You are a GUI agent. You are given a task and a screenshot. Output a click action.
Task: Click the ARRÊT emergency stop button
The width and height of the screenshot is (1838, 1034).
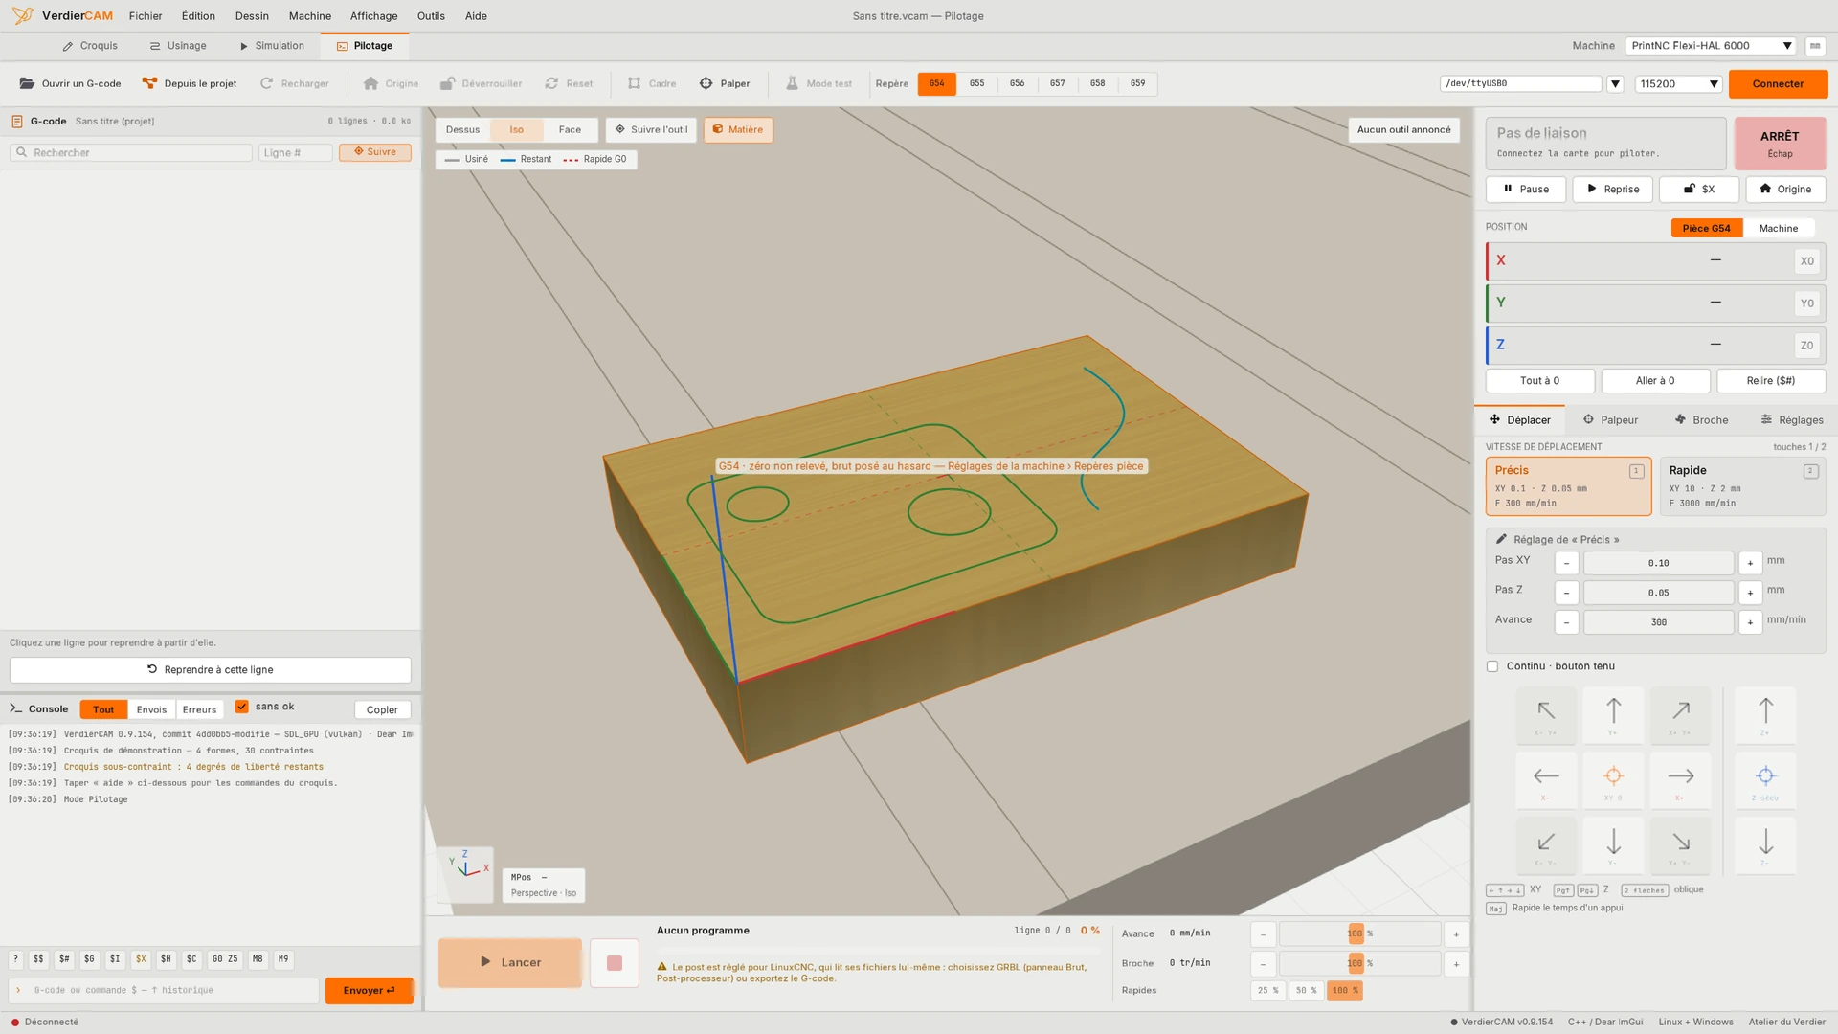tap(1780, 144)
